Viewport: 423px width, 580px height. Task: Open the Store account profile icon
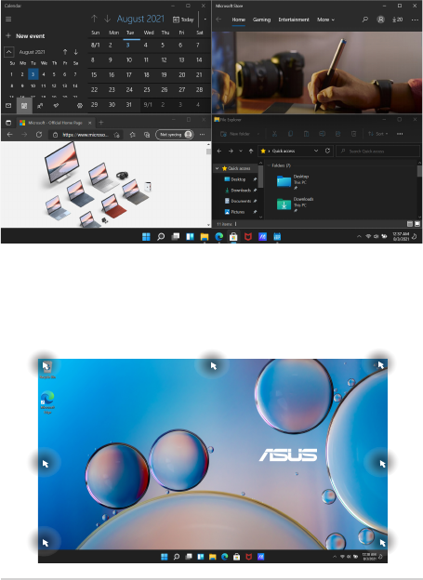pyautogui.click(x=380, y=20)
